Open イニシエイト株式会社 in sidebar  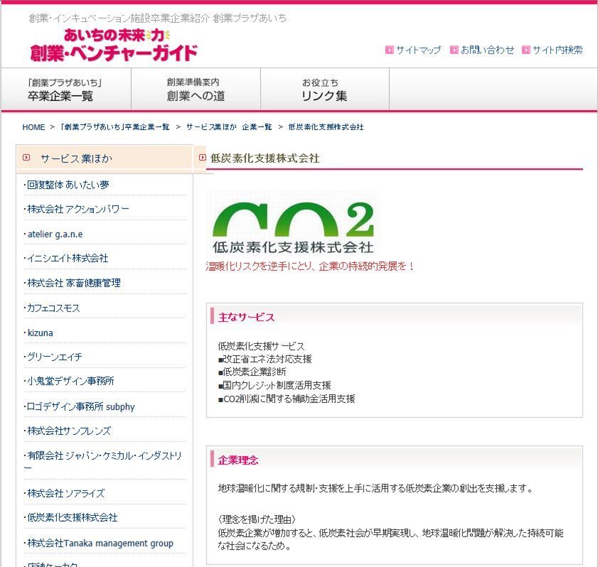click(68, 259)
